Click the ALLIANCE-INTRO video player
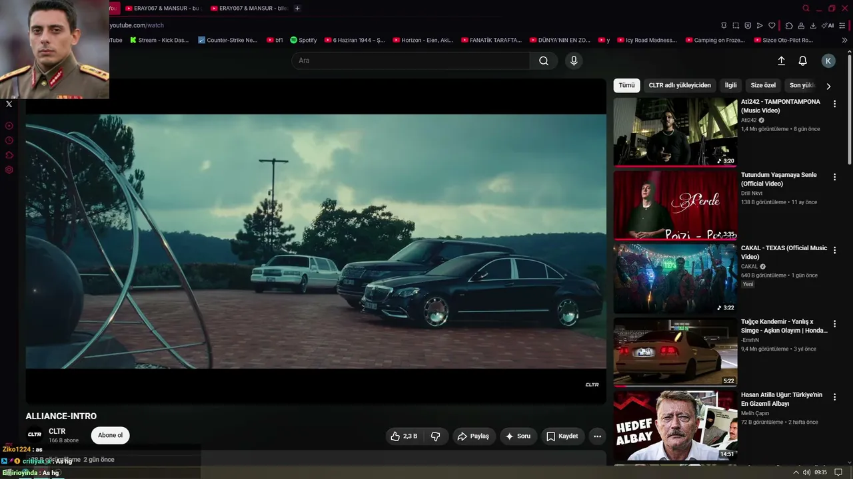Viewport: 853px width, 479px height. 316,241
